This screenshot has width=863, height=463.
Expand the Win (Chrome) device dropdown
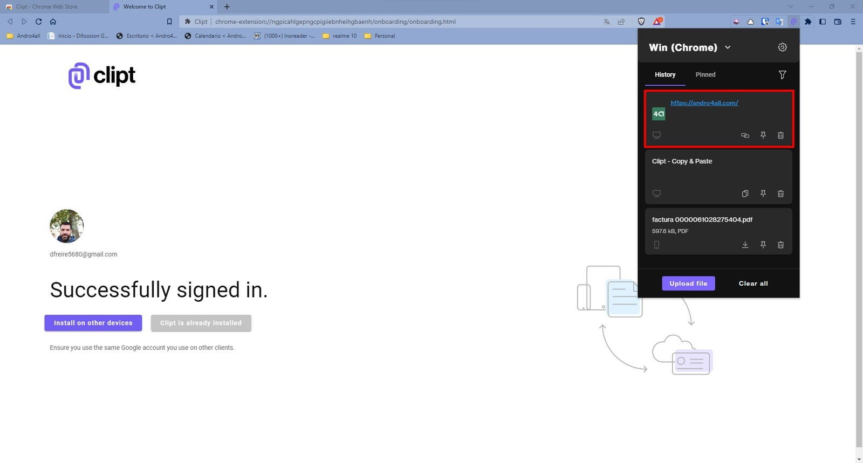point(728,47)
